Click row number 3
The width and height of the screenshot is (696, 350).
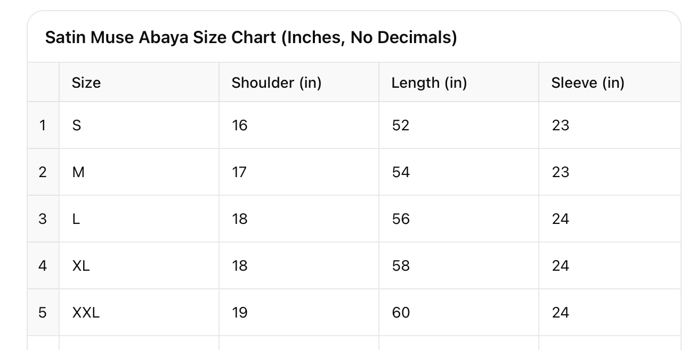pyautogui.click(x=43, y=219)
